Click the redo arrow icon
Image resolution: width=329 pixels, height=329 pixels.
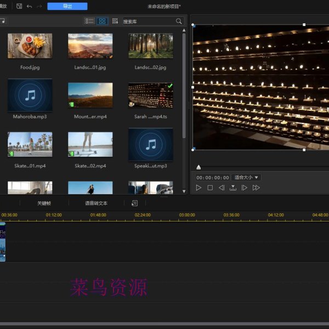click(x=39, y=6)
